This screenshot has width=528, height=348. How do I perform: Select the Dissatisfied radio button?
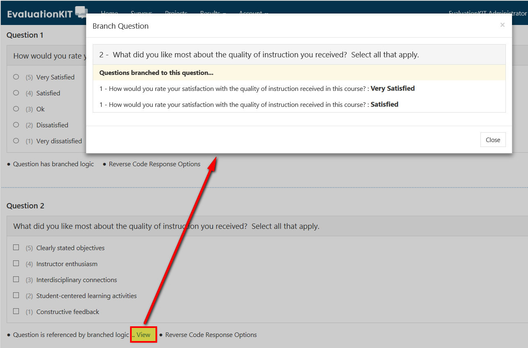pyautogui.click(x=16, y=124)
